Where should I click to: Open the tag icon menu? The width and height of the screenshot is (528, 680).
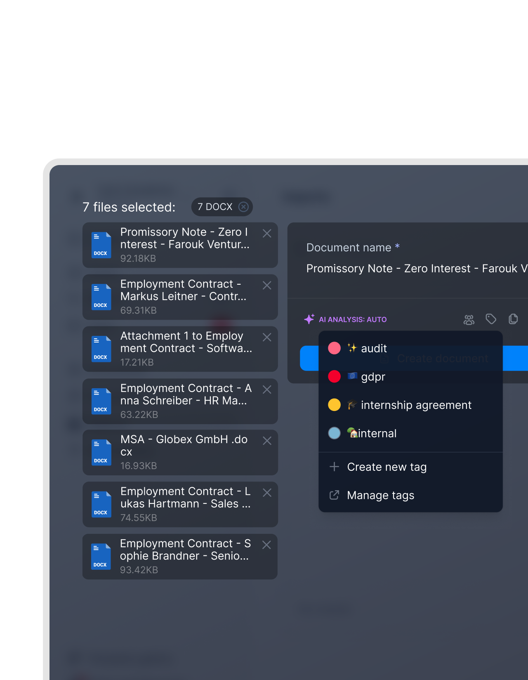click(x=491, y=319)
